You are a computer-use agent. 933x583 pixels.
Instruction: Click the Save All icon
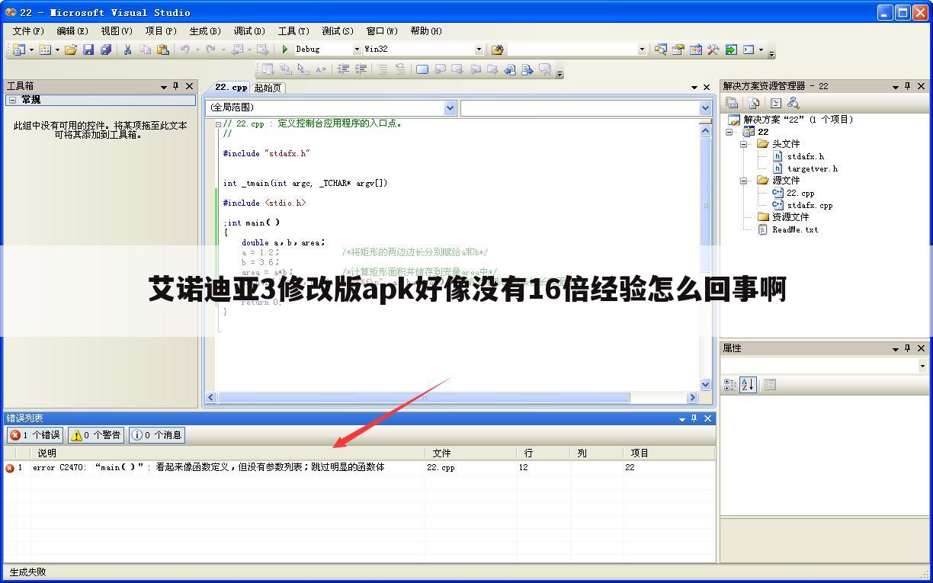point(106,50)
